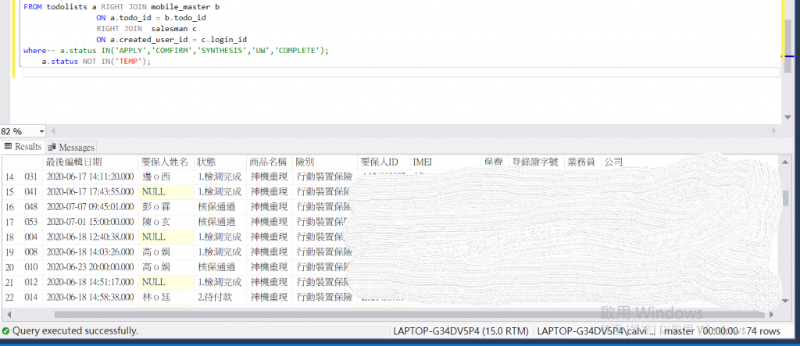Click the 1.檢測完成 status cell in row 14

(x=220, y=177)
